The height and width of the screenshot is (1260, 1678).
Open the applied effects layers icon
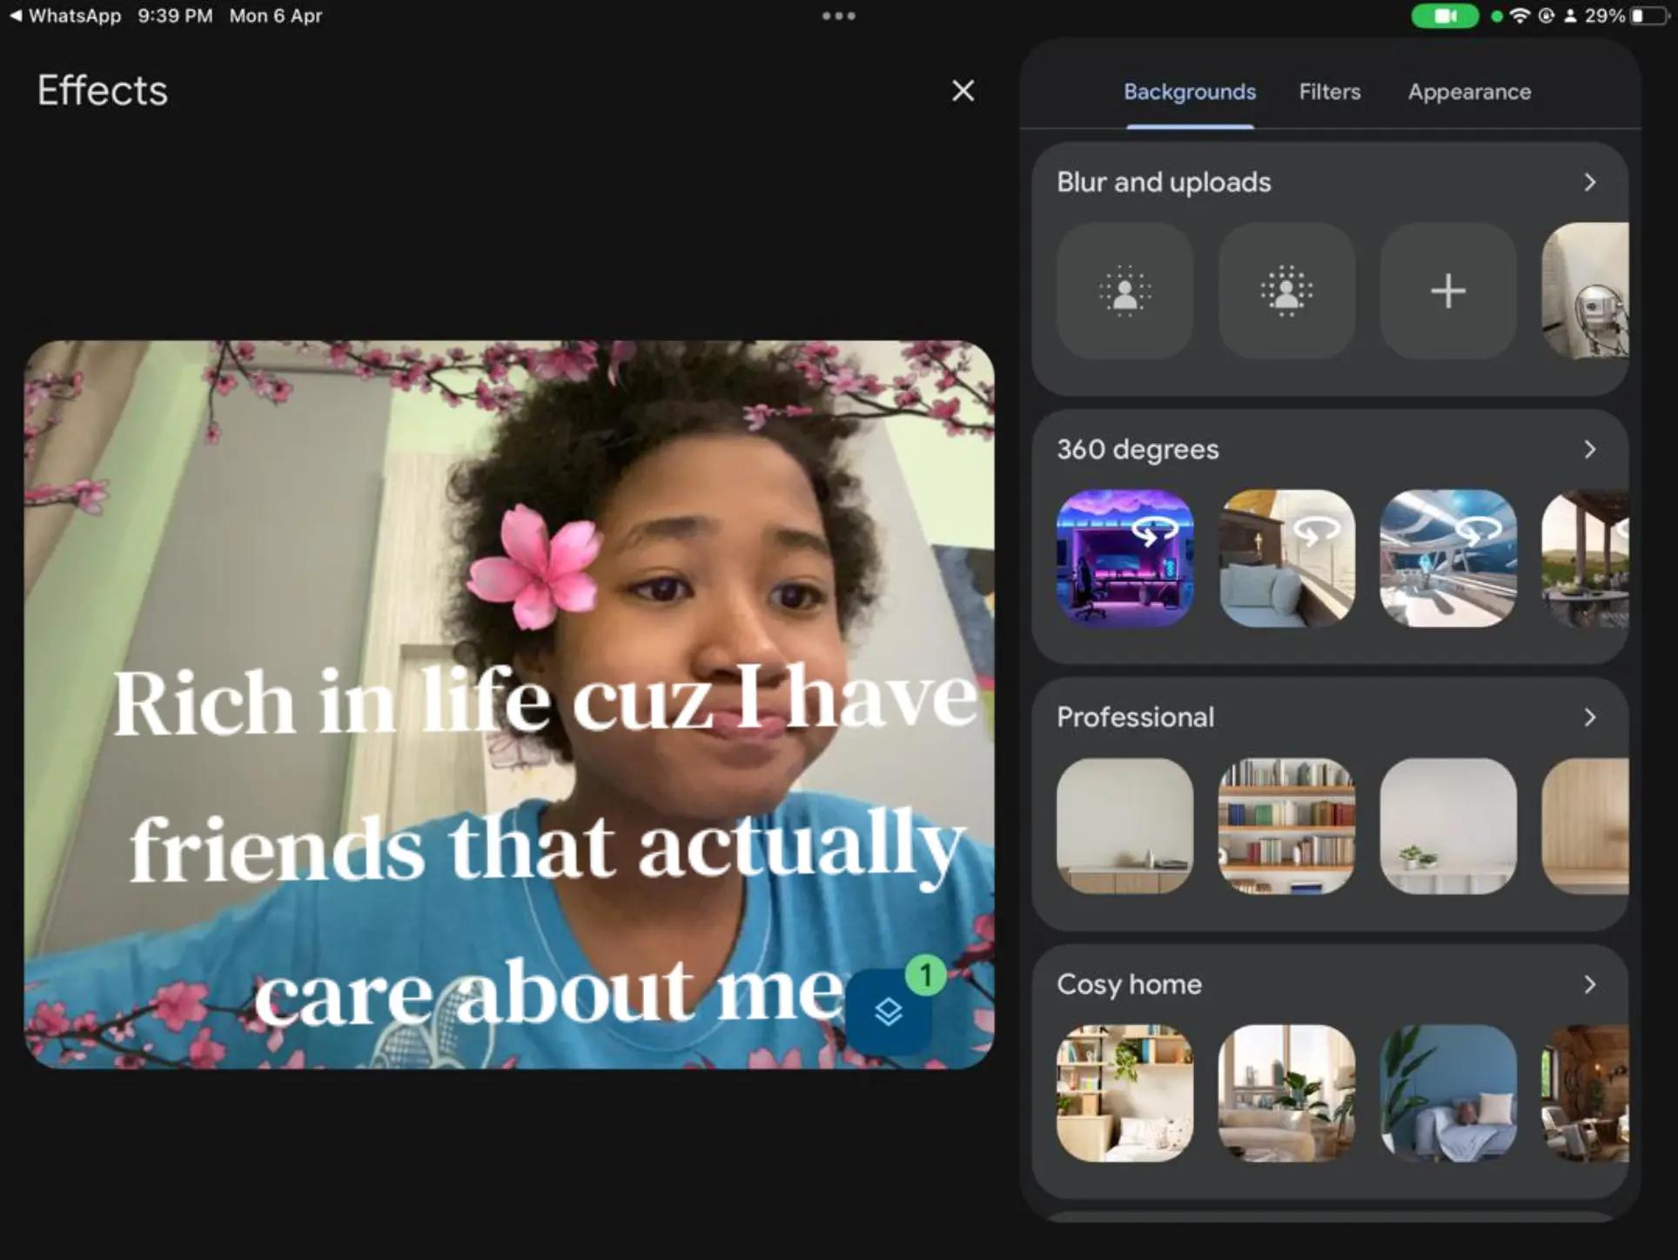[x=888, y=1011]
